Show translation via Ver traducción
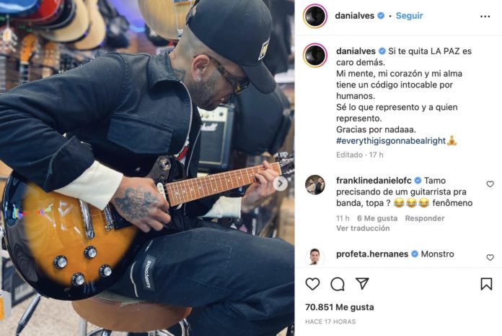The width and height of the screenshot is (502, 336). coord(363,228)
